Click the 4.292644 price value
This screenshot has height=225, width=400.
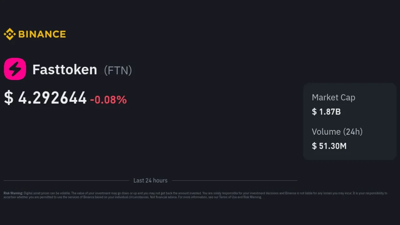click(52, 98)
